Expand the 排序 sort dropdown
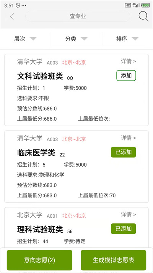Viewport: 153px width, 273px height. tap(127, 39)
